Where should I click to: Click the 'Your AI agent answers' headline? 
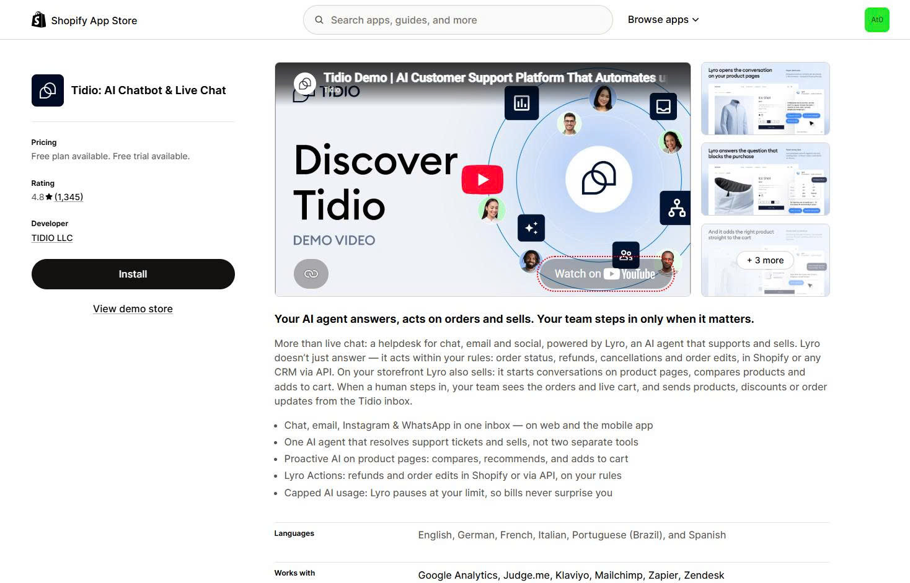[x=514, y=319]
